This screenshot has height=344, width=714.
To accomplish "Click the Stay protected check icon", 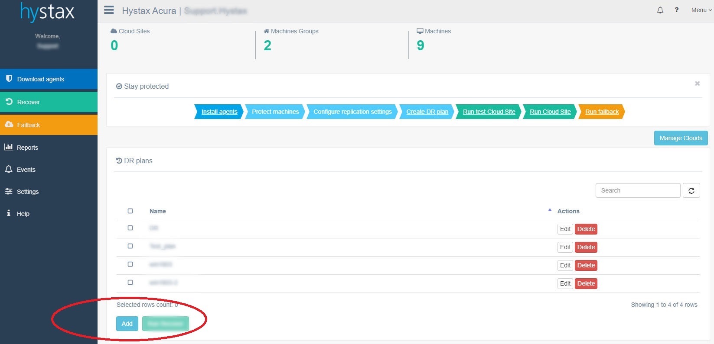I will click(119, 87).
